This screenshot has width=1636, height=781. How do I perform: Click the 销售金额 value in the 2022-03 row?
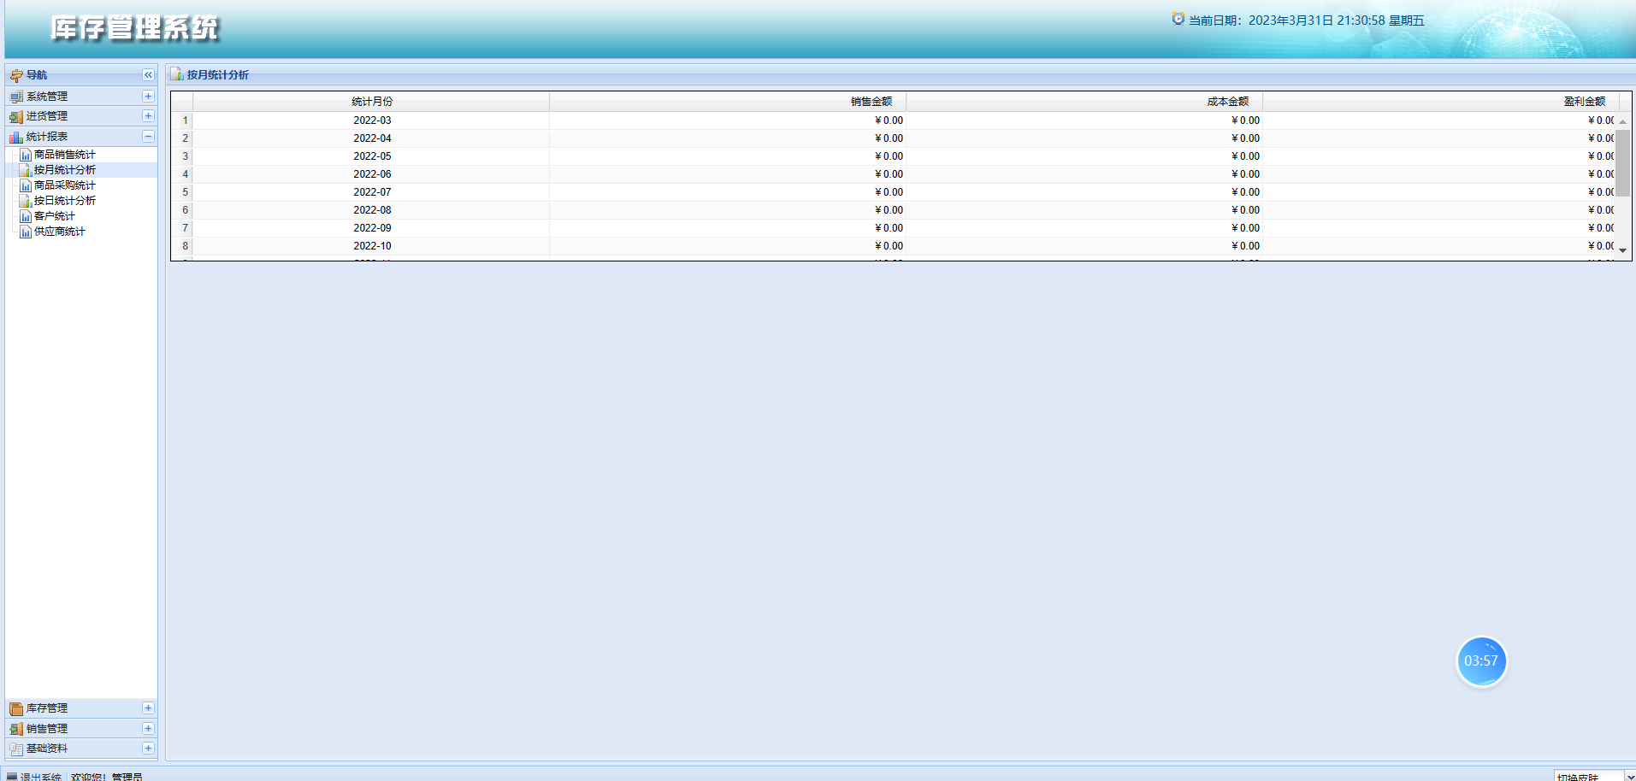pos(889,120)
